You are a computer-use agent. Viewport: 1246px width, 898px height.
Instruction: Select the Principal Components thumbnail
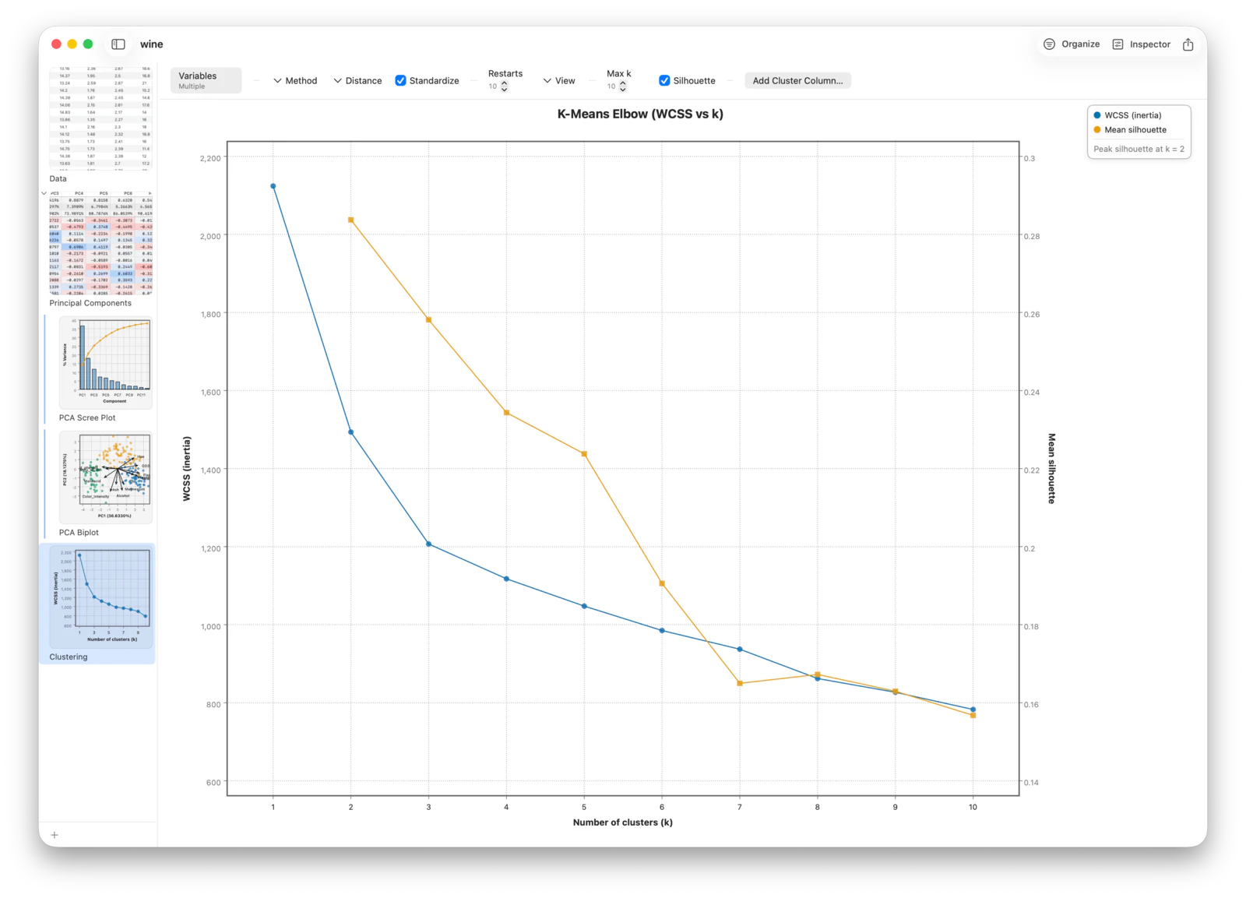pos(100,242)
